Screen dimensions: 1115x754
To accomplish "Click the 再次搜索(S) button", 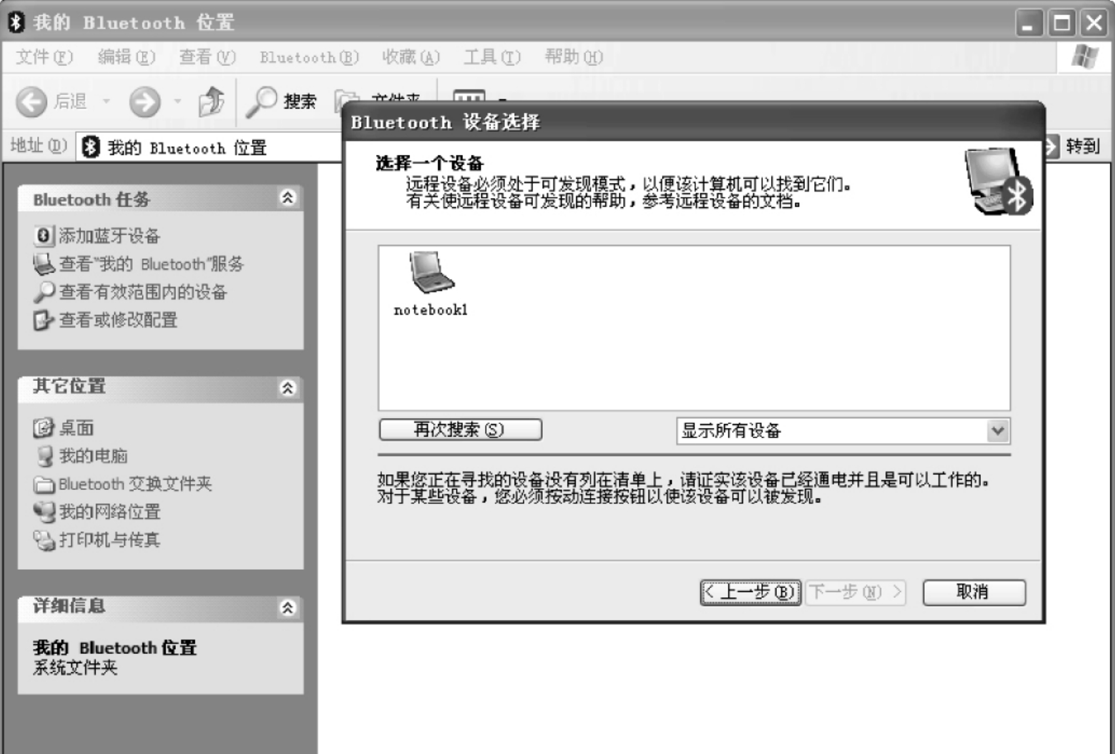I will pos(460,429).
